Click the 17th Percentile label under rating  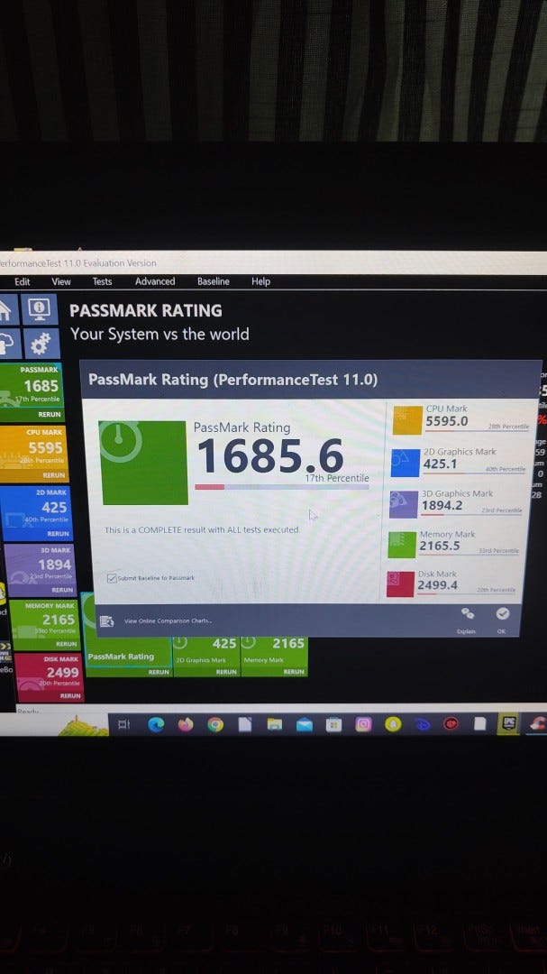pos(336,478)
